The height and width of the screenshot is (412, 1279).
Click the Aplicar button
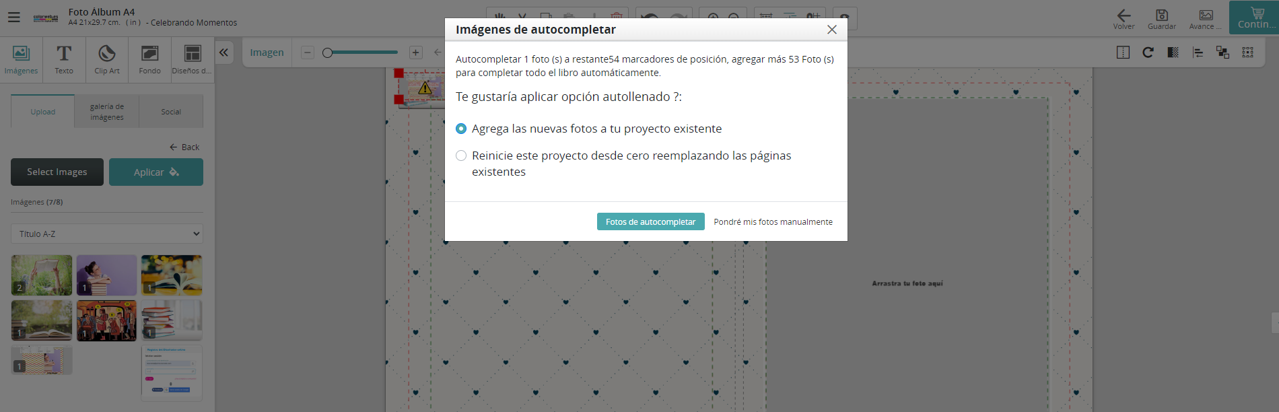(x=156, y=172)
